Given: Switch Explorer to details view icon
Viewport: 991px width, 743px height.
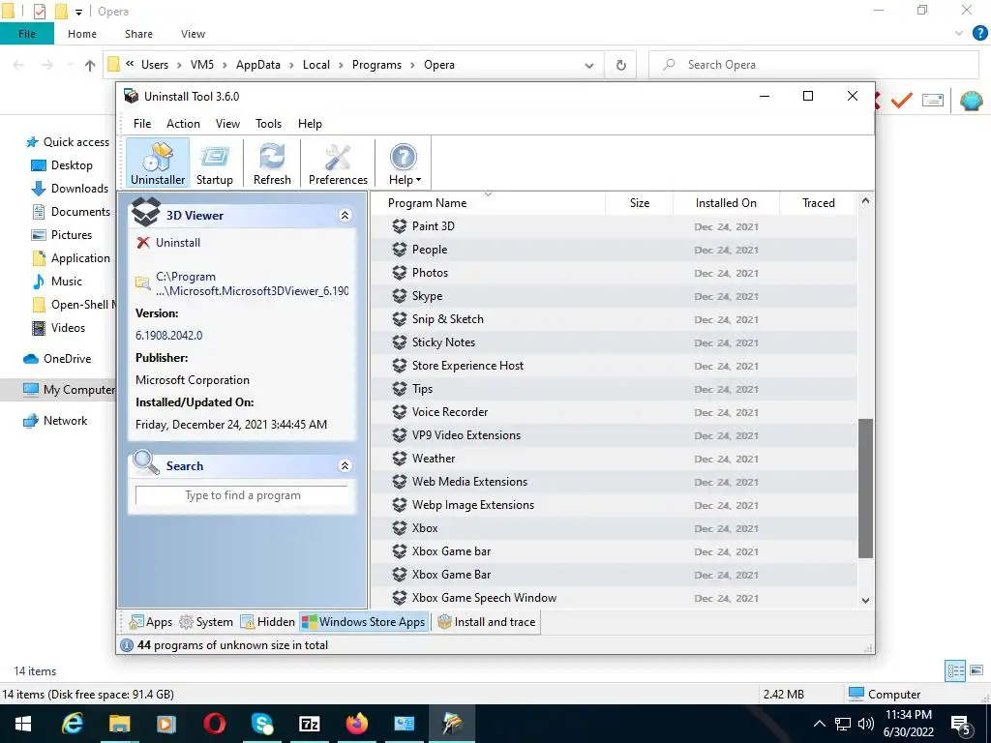Looking at the screenshot, I should click(x=955, y=670).
